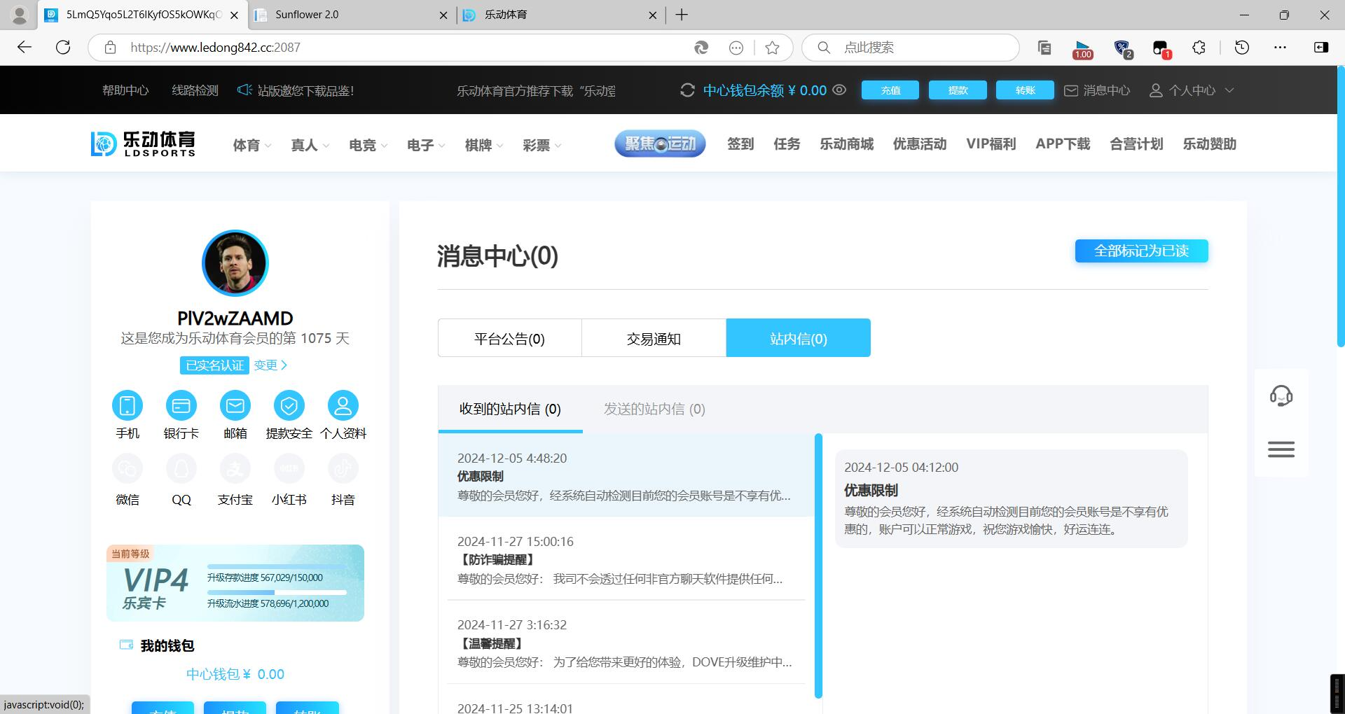The image size is (1345, 714).
Task: Click the 充值 recharge button in header
Action: 890,90
